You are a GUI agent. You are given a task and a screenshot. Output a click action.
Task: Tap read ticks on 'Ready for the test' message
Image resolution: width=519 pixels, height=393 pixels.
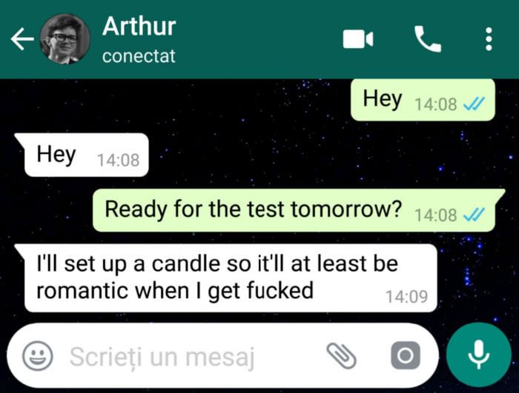pos(474,215)
